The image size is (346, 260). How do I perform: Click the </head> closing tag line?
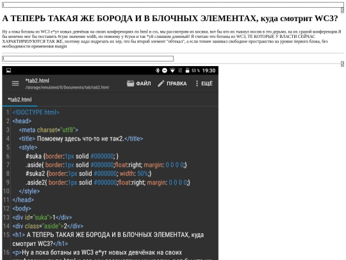[23, 200]
